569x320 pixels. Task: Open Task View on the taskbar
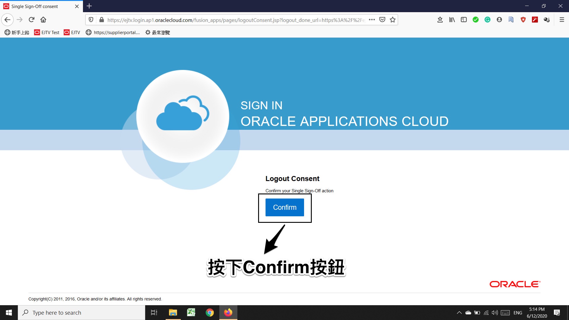tap(154, 313)
